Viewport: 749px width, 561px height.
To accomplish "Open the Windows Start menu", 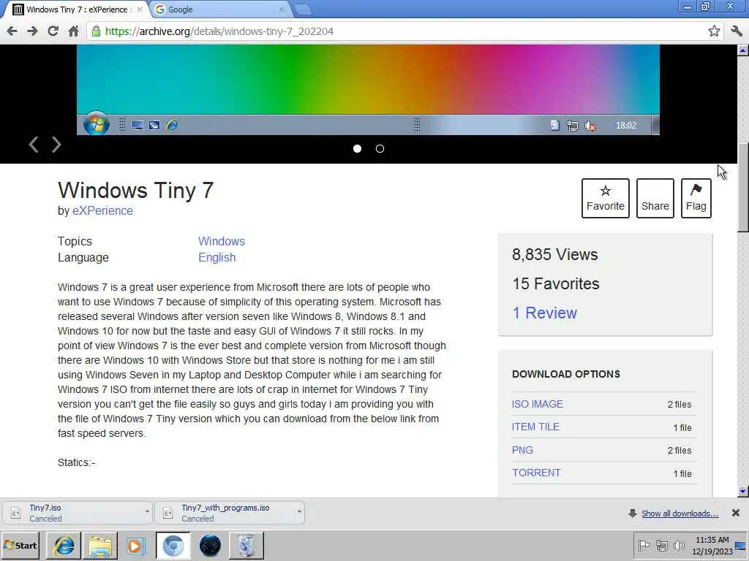I will (x=20, y=545).
